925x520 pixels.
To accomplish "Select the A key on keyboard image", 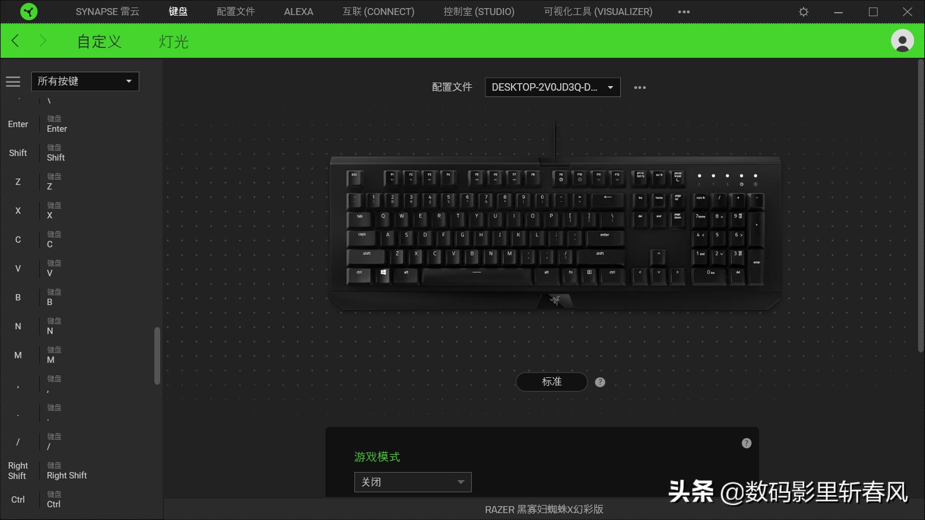I will click(x=388, y=238).
